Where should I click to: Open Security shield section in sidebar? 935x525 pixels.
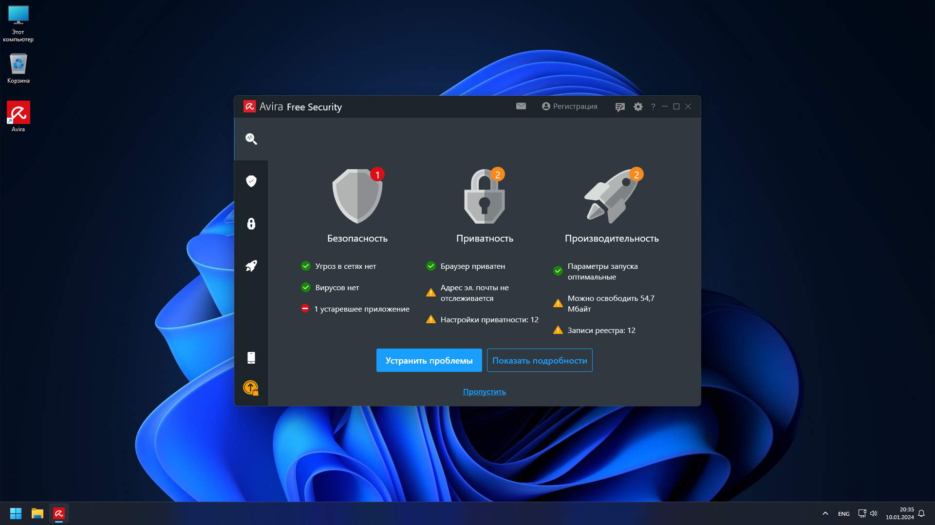point(251,181)
